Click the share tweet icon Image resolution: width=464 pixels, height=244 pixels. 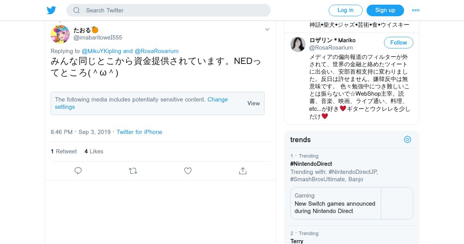243,171
